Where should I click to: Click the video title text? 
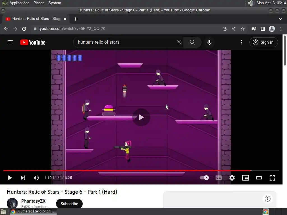(62, 192)
